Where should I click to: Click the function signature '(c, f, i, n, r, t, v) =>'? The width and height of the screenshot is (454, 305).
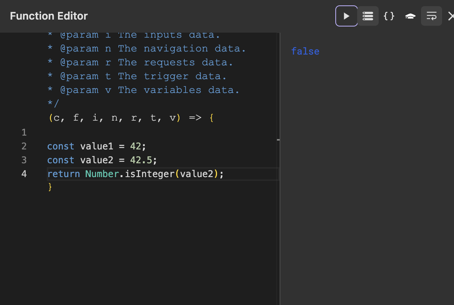[125, 118]
